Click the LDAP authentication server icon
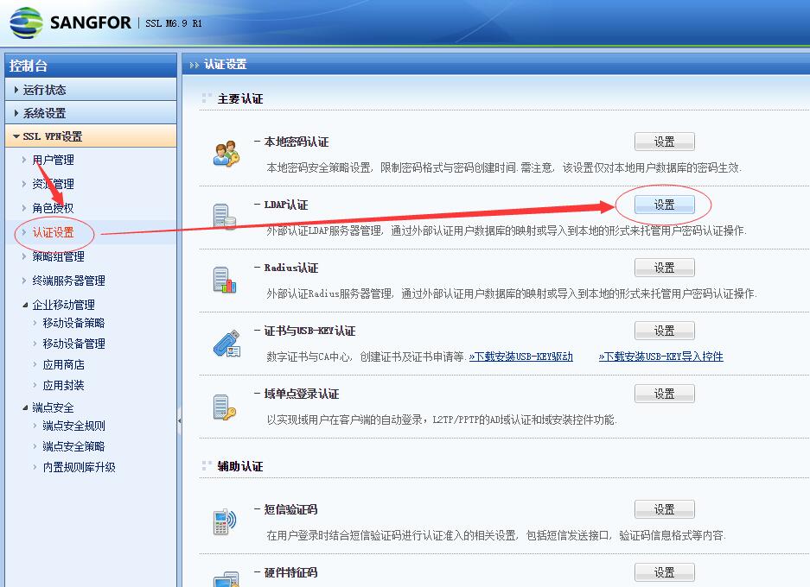Viewport: 810px width, 587px height. click(x=225, y=216)
